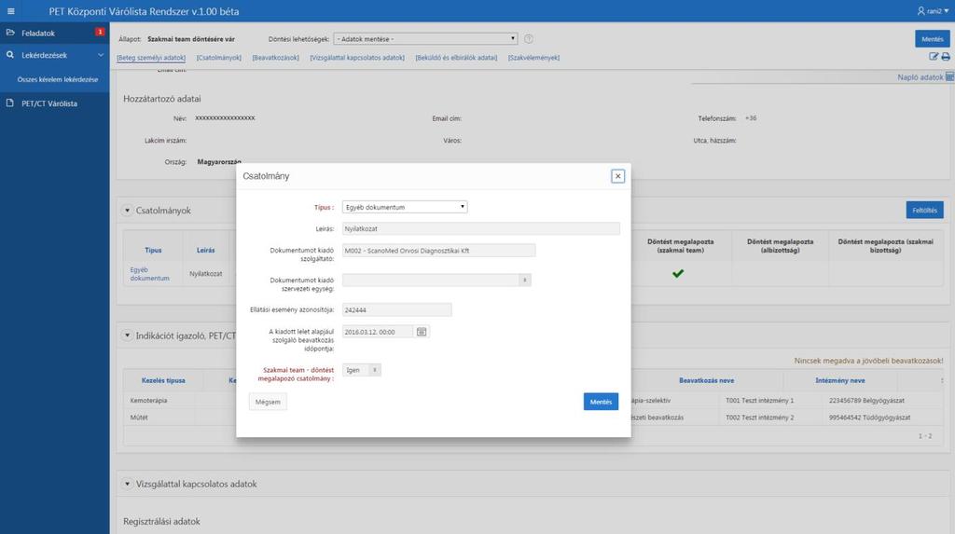Sort by Kezelés típusa column header
Viewport: 955px width, 534px height.
(x=163, y=380)
